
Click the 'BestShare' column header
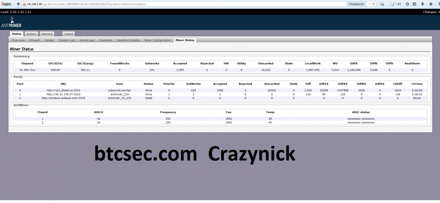pyautogui.click(x=412, y=63)
